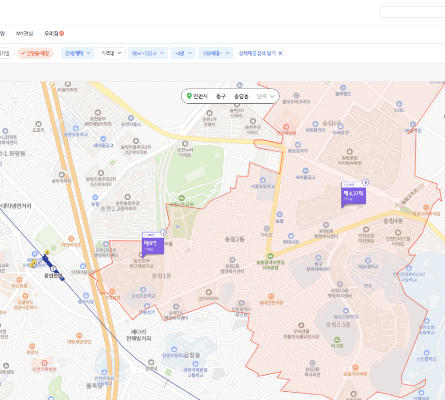Screen dimensions: 445x400
Task: Click the 매 4.37억 listing marker
Action: [353, 196]
